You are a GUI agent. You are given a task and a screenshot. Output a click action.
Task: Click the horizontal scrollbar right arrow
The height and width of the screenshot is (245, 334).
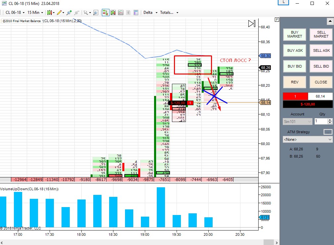click(276, 243)
